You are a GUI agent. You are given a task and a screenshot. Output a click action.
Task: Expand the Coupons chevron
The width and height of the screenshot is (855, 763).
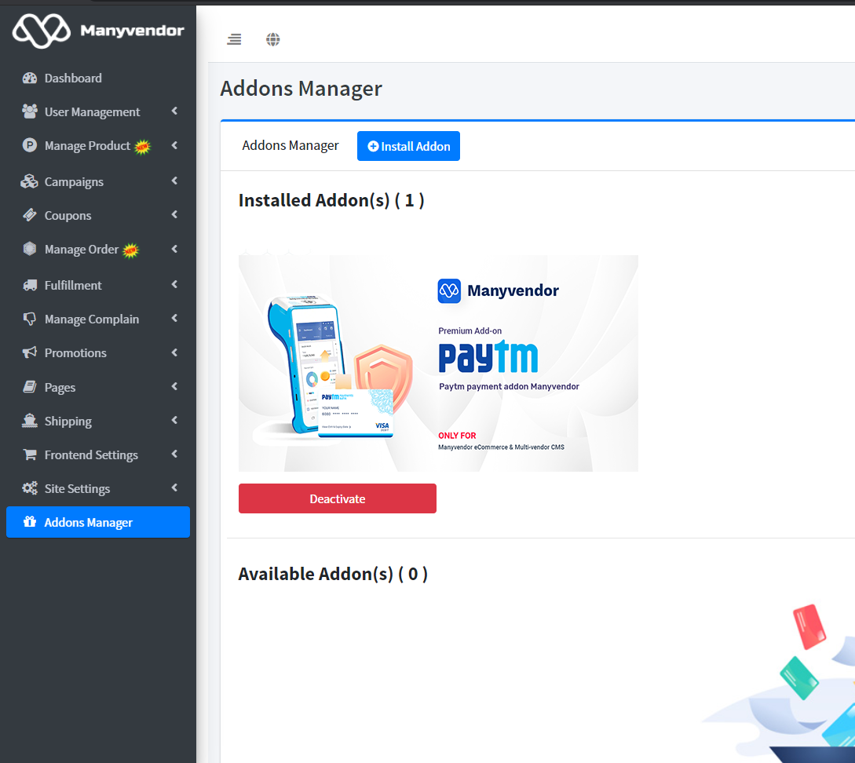tap(174, 215)
